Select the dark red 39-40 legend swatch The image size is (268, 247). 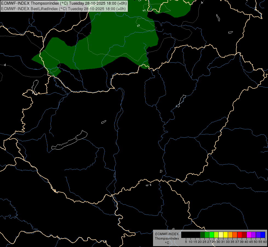coord(244,235)
